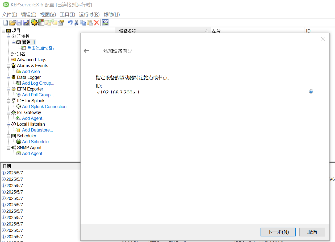Screen dimensions: 335x242
Task: Open the 工具(T) menu
Action: [68, 14]
